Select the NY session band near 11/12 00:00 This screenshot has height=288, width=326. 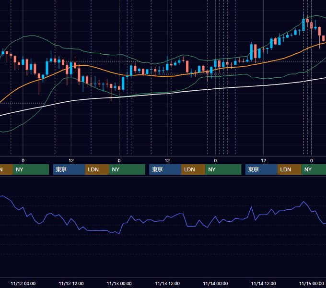pos(31,169)
